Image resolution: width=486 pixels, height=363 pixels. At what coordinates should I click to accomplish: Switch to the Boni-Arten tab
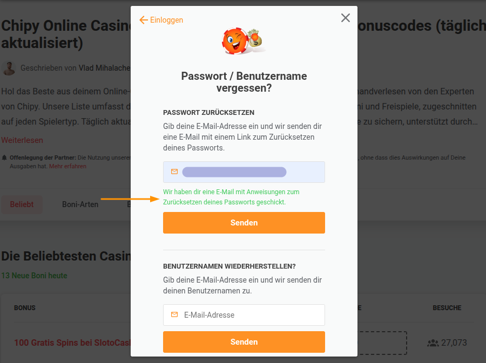click(80, 204)
